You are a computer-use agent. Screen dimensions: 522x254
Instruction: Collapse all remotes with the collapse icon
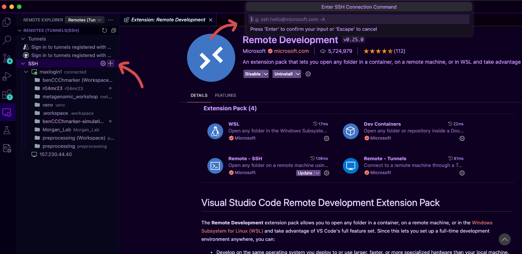(114, 30)
